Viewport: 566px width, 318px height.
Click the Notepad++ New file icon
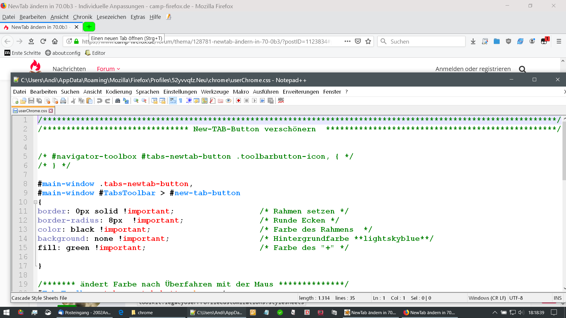point(16,101)
